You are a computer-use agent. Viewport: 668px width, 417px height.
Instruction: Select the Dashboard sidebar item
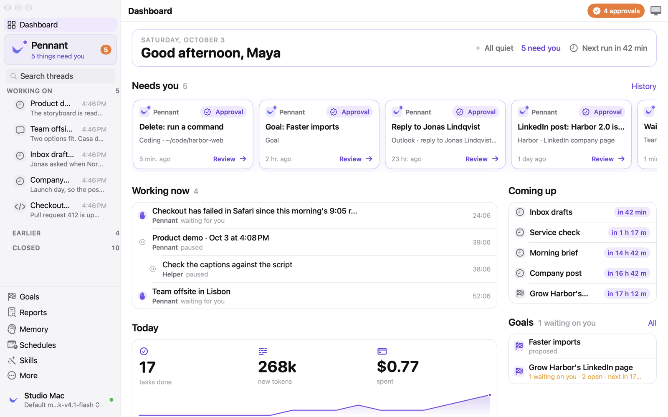(x=61, y=25)
